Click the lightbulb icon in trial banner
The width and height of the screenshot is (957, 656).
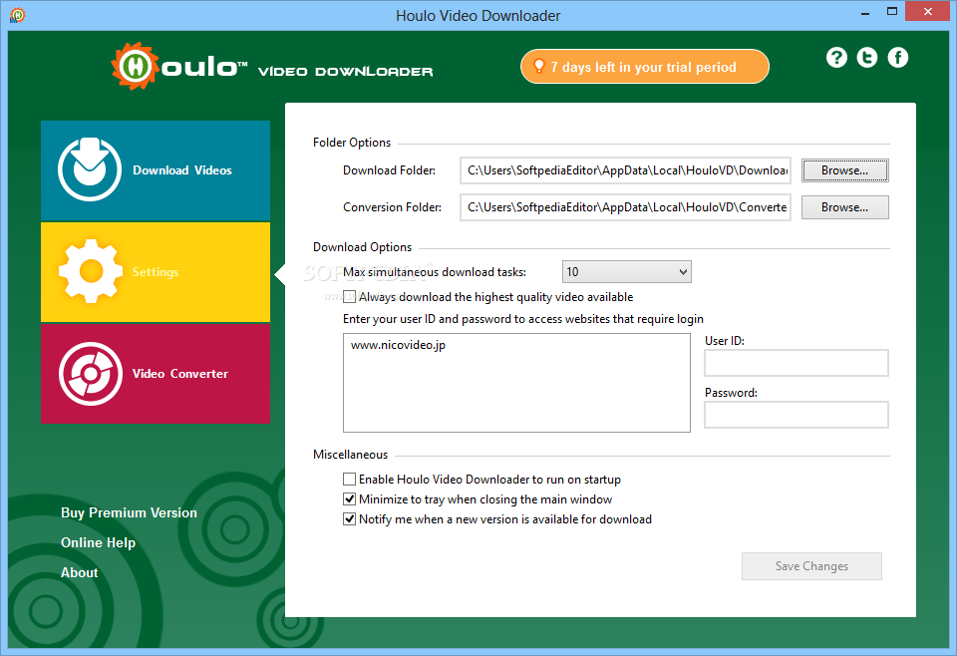click(x=539, y=66)
